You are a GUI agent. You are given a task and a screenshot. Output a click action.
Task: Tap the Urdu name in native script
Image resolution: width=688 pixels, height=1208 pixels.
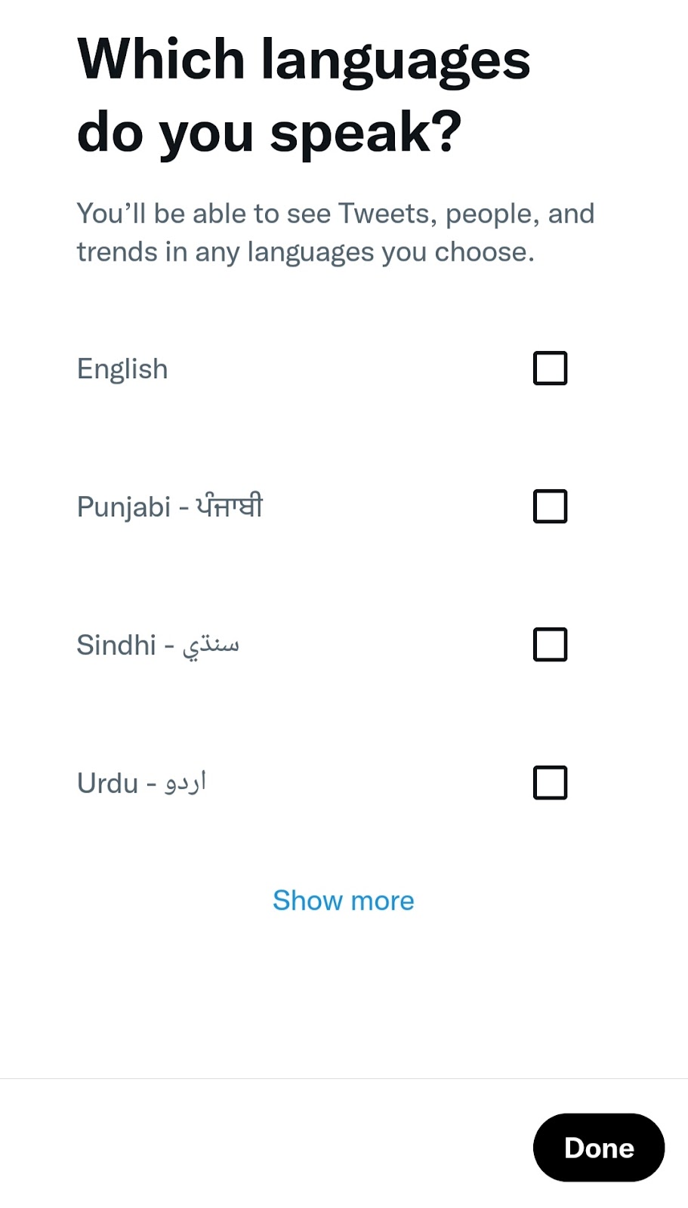click(x=186, y=782)
